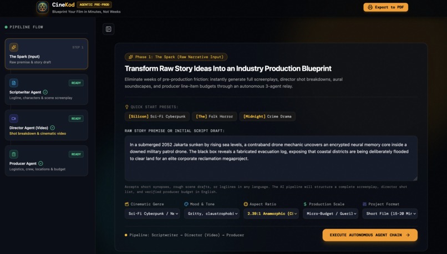
Task: Select the Producer Agent pipeline step
Action: pyautogui.click(x=47, y=161)
